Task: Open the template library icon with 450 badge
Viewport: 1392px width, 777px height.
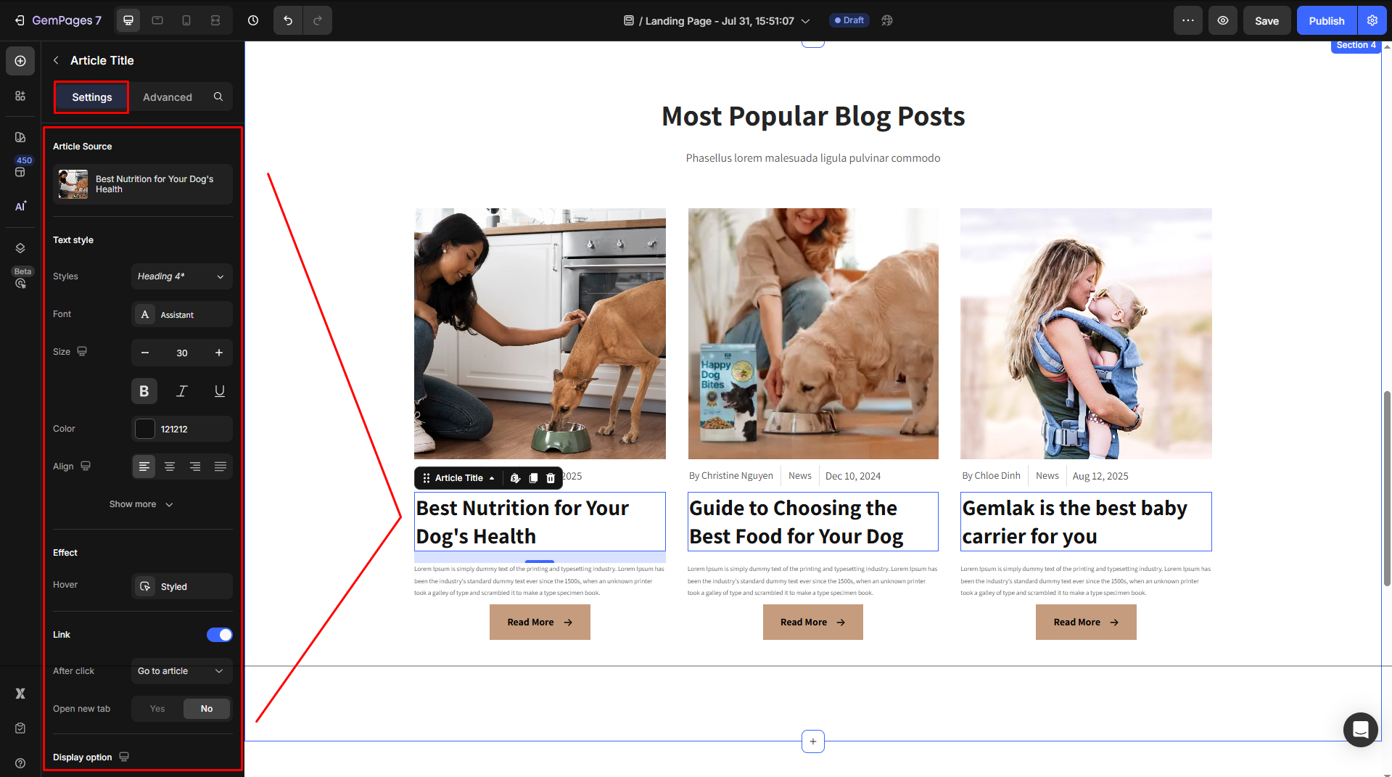Action: [20, 171]
